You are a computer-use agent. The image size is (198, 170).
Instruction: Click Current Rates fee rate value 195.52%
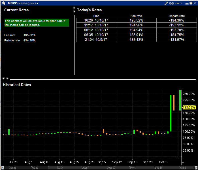coord(29,35)
